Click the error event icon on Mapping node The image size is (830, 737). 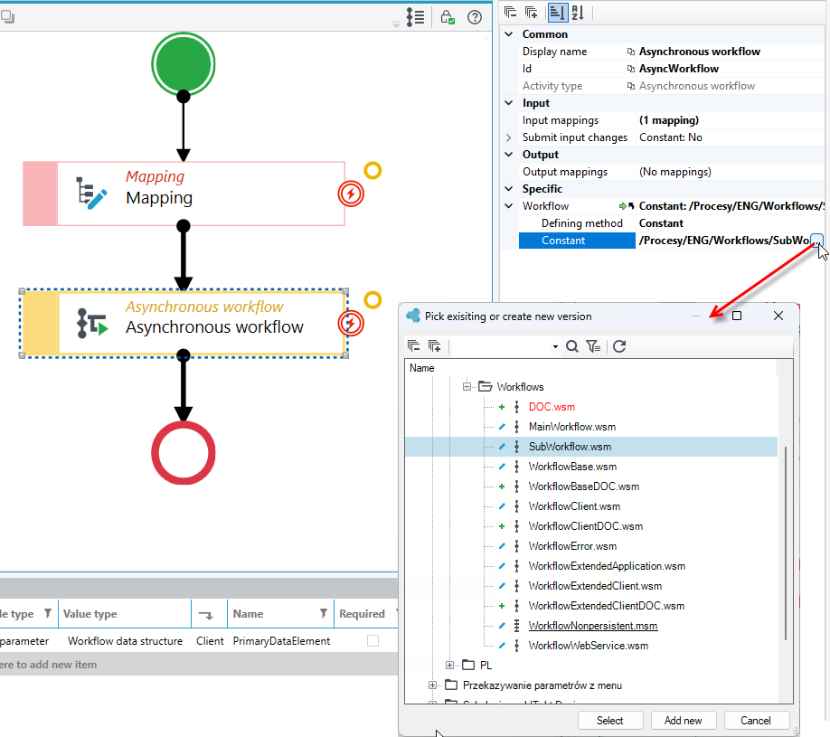point(351,194)
